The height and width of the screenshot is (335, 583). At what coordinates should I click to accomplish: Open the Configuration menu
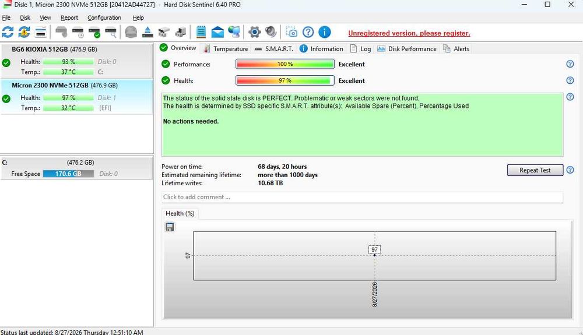pos(104,17)
